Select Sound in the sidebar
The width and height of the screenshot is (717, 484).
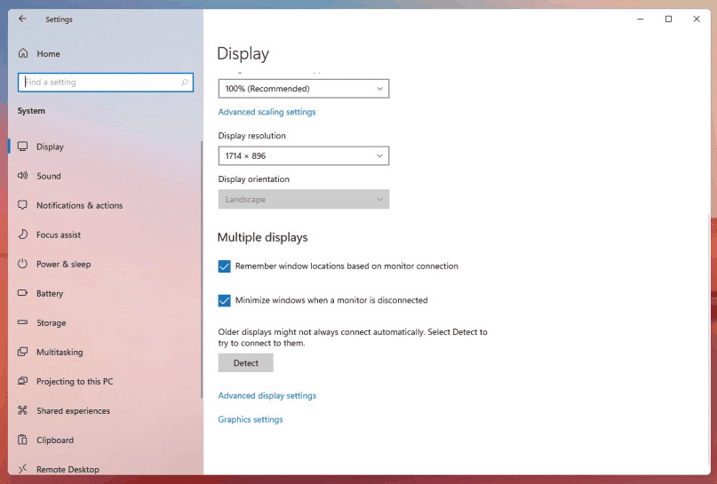coord(105,176)
